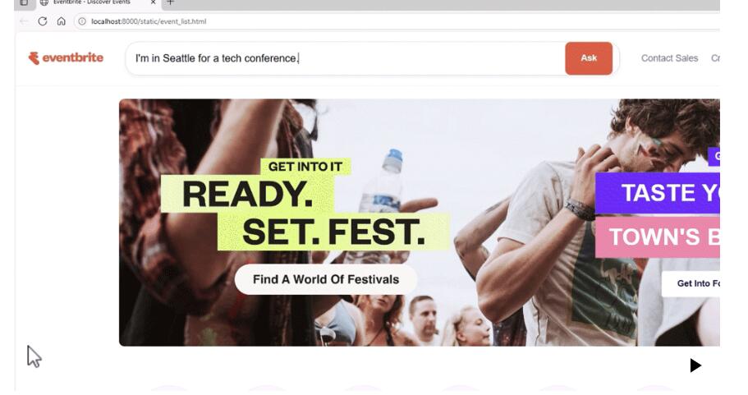
Task: Go to the browser home page icon
Action: click(x=61, y=21)
